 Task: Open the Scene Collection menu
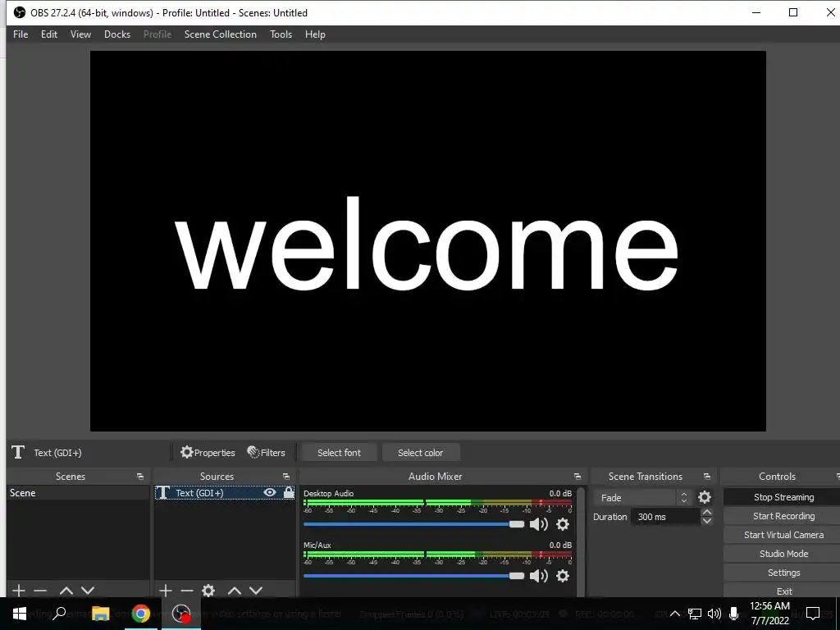tap(220, 34)
